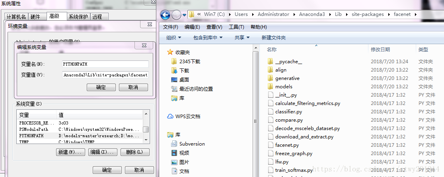
Task: Expand the 共享 toolbar dropdown
Action: (x=242, y=37)
